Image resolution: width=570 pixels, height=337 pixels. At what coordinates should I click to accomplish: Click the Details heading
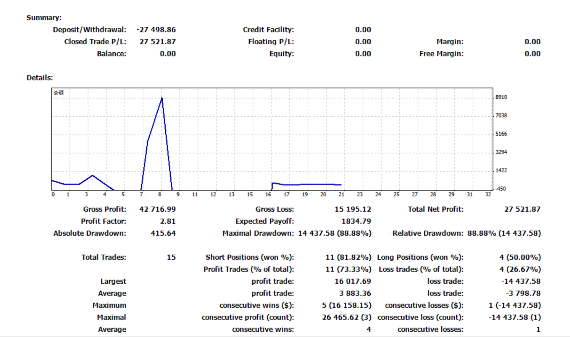point(40,78)
